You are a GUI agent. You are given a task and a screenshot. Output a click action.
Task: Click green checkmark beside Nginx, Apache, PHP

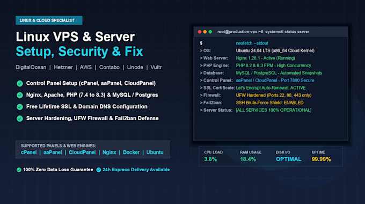coord(20,95)
